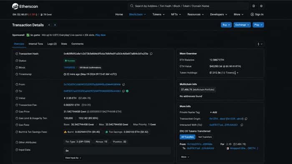Click the help icon beside Timestamp
The image size is (292, 164).
(17, 74)
